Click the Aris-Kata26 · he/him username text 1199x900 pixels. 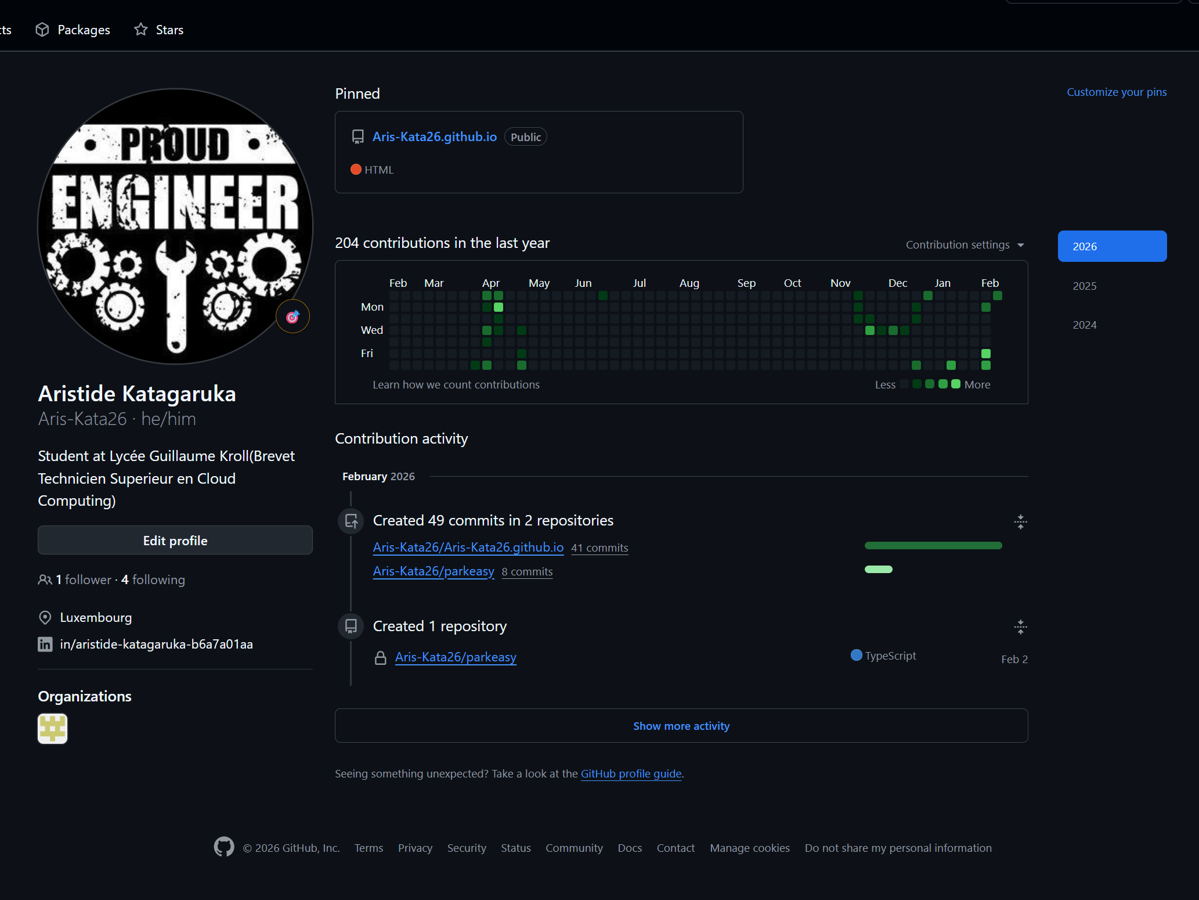pos(117,419)
